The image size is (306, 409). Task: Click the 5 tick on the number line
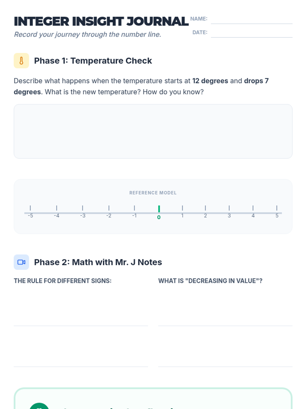pyautogui.click(x=277, y=208)
